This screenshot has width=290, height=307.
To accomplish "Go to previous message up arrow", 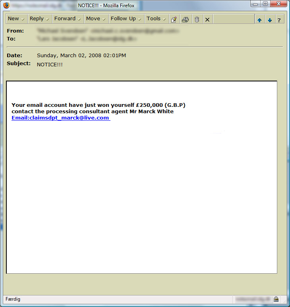I will click(x=259, y=20).
